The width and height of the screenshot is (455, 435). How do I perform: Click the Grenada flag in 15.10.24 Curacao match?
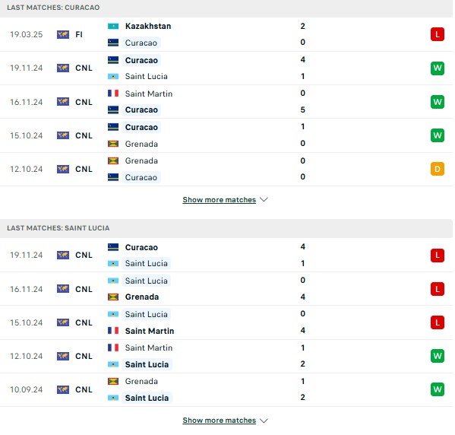click(x=113, y=144)
